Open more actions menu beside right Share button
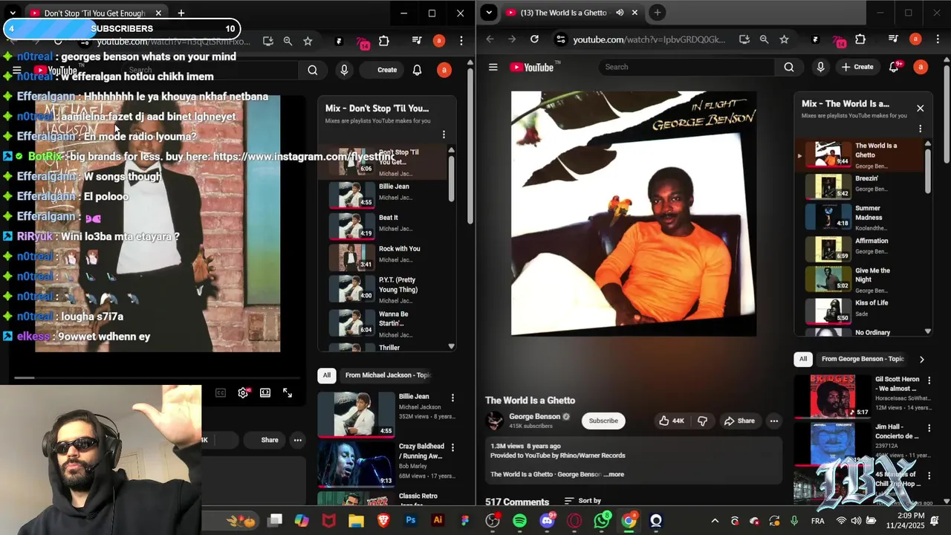This screenshot has width=951, height=535. [773, 421]
